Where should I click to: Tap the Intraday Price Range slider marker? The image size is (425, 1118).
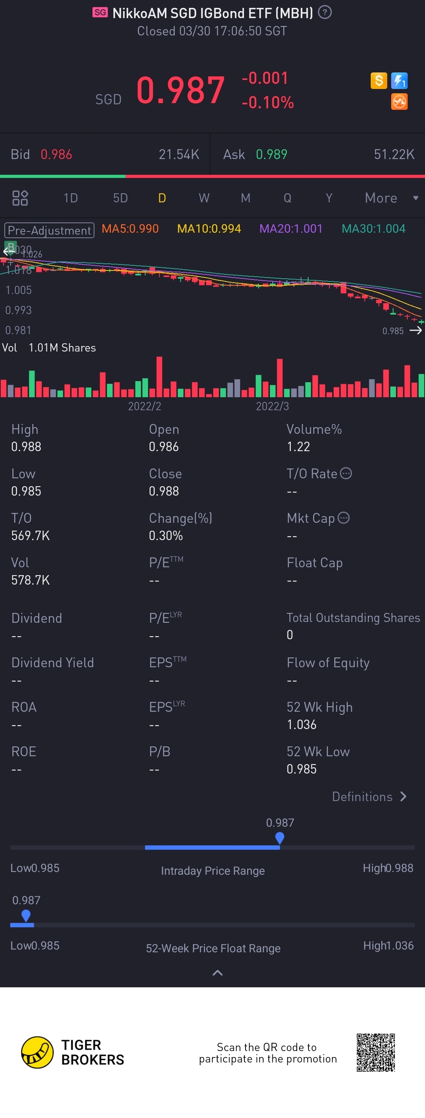tap(280, 838)
